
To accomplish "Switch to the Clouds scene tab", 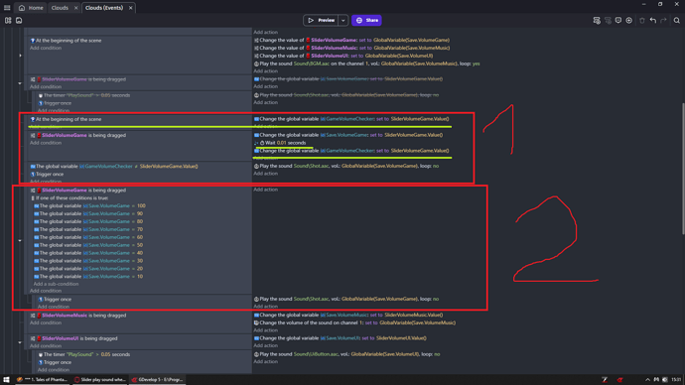I will 60,8.
